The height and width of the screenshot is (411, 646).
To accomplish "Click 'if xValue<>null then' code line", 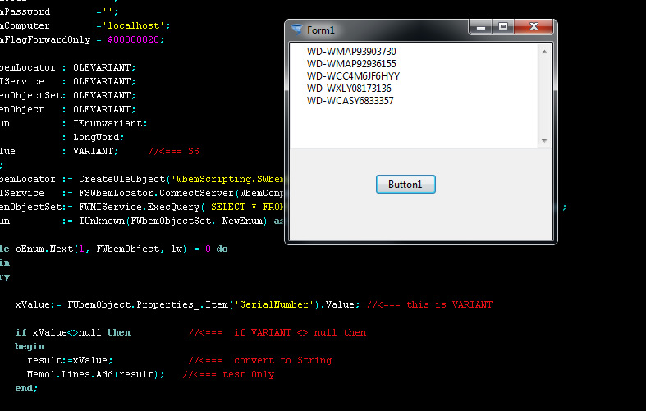I will [x=72, y=332].
